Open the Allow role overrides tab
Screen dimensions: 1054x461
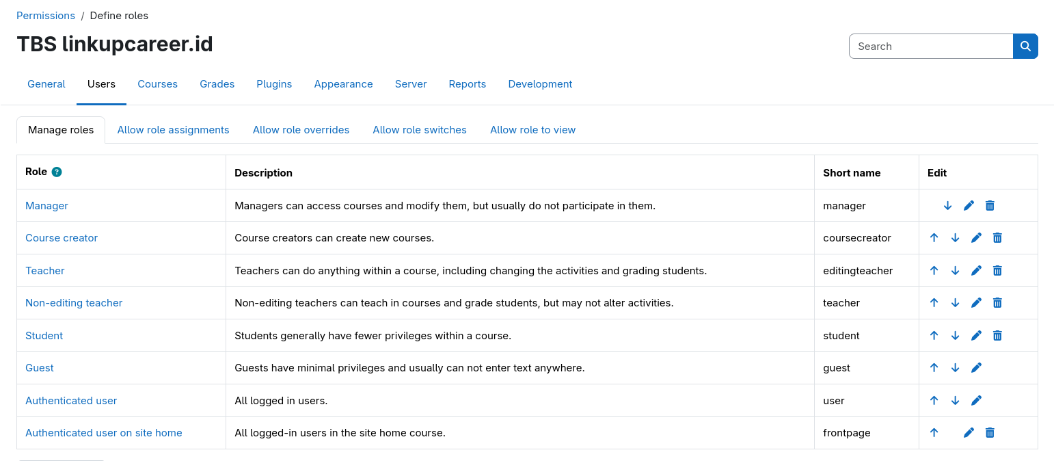[x=301, y=130]
